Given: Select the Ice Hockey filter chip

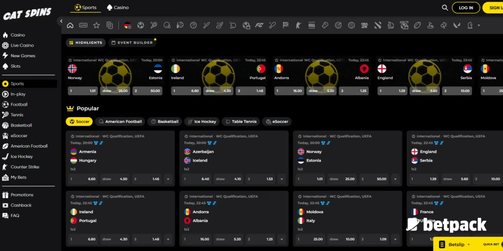Looking at the screenshot, I should point(201,121).
